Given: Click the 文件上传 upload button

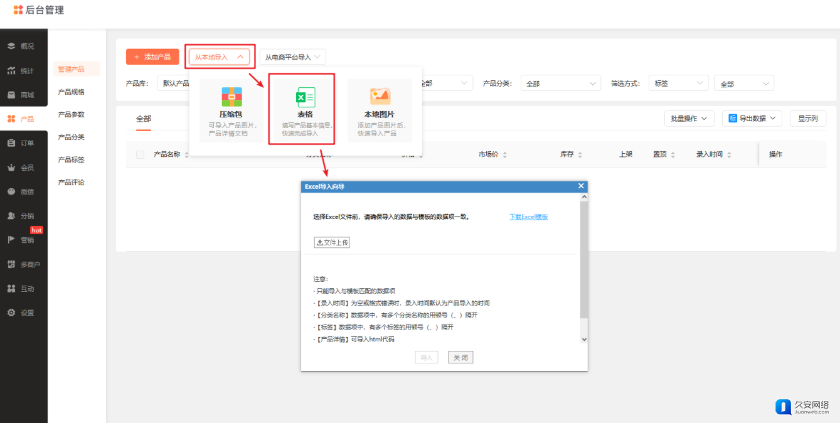Looking at the screenshot, I should (x=332, y=242).
